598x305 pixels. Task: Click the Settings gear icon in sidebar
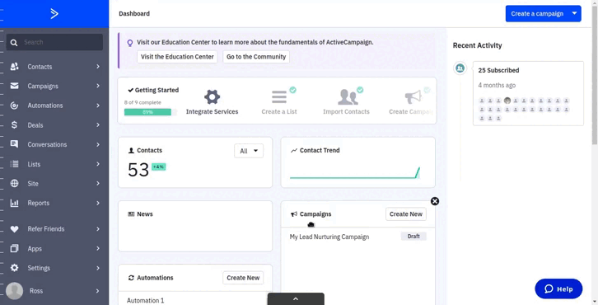point(14,268)
